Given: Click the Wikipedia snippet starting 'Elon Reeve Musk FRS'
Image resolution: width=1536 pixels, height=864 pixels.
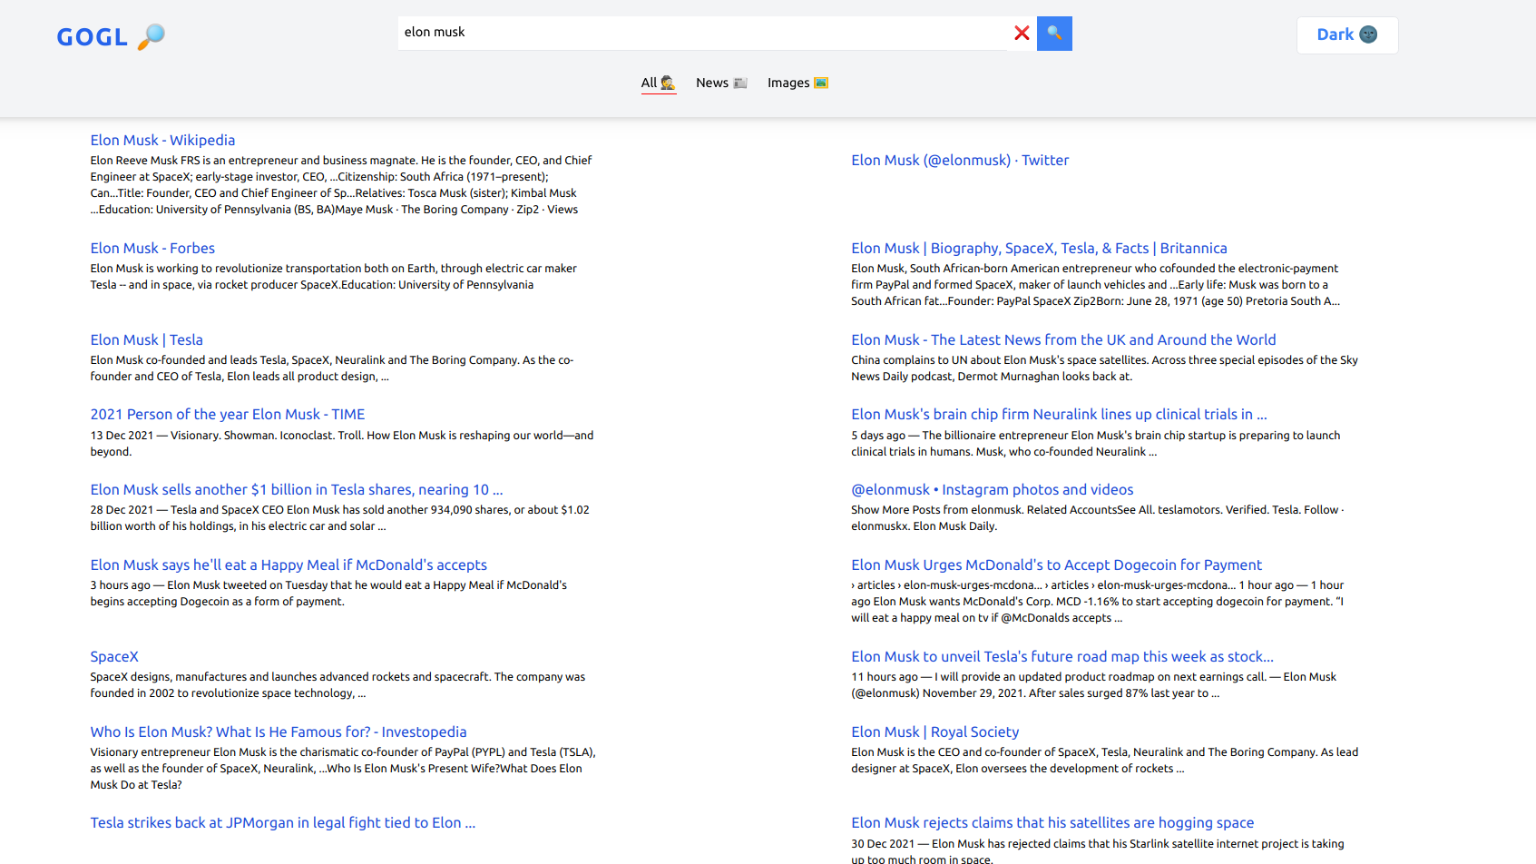Looking at the screenshot, I should point(341,185).
